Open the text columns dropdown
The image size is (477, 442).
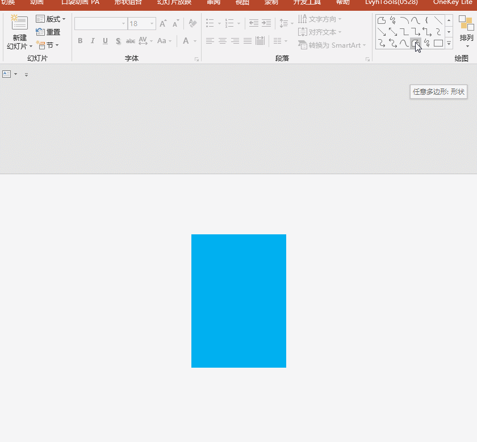[x=280, y=41]
